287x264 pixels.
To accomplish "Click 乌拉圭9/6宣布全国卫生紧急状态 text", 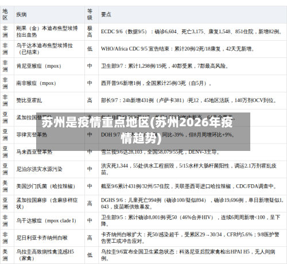I will tap(188, 255).
